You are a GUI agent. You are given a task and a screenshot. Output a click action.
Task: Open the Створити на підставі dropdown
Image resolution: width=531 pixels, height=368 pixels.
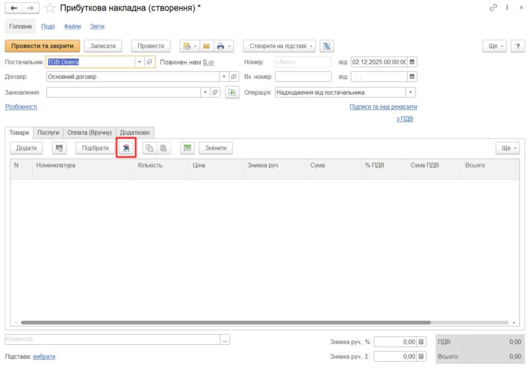tap(278, 46)
